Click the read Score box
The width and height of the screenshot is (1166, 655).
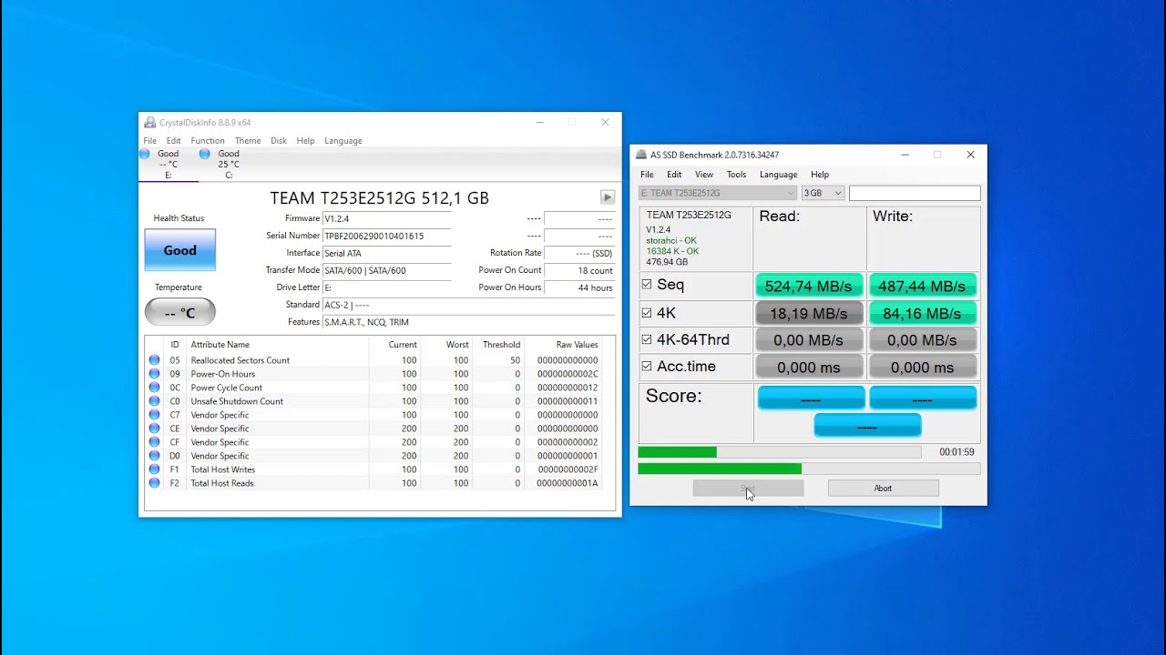tap(811, 398)
